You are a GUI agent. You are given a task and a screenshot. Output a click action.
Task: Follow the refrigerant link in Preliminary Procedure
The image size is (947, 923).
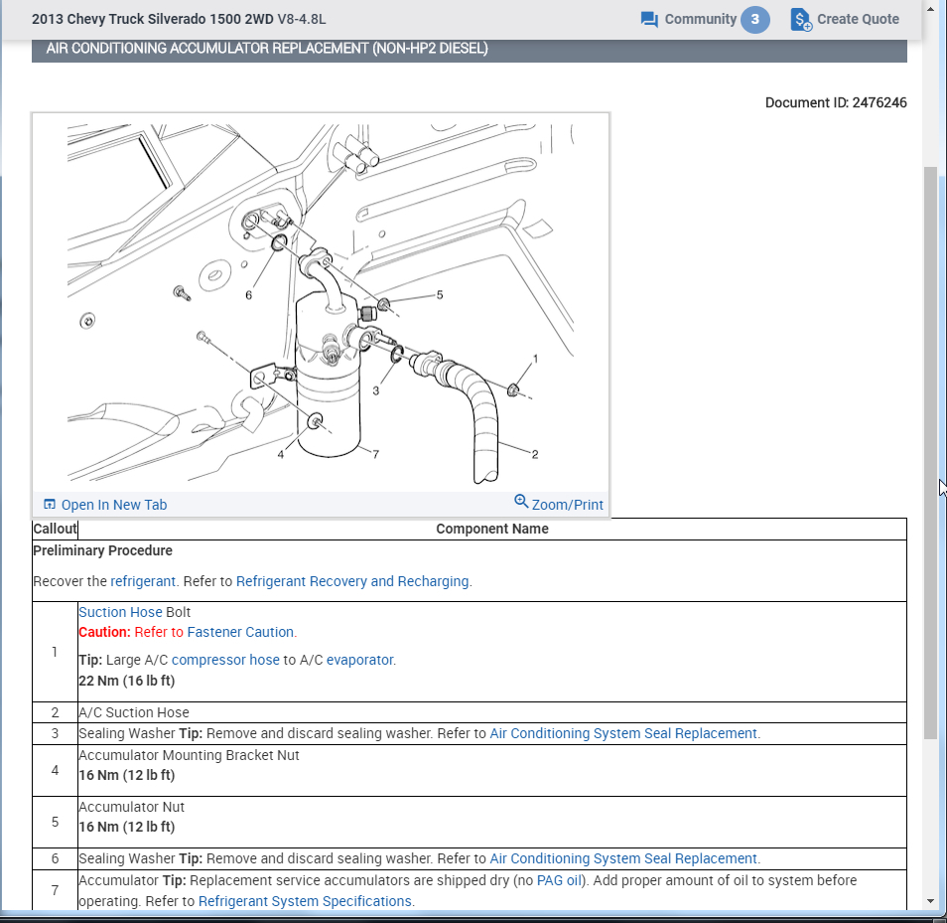coord(143,581)
